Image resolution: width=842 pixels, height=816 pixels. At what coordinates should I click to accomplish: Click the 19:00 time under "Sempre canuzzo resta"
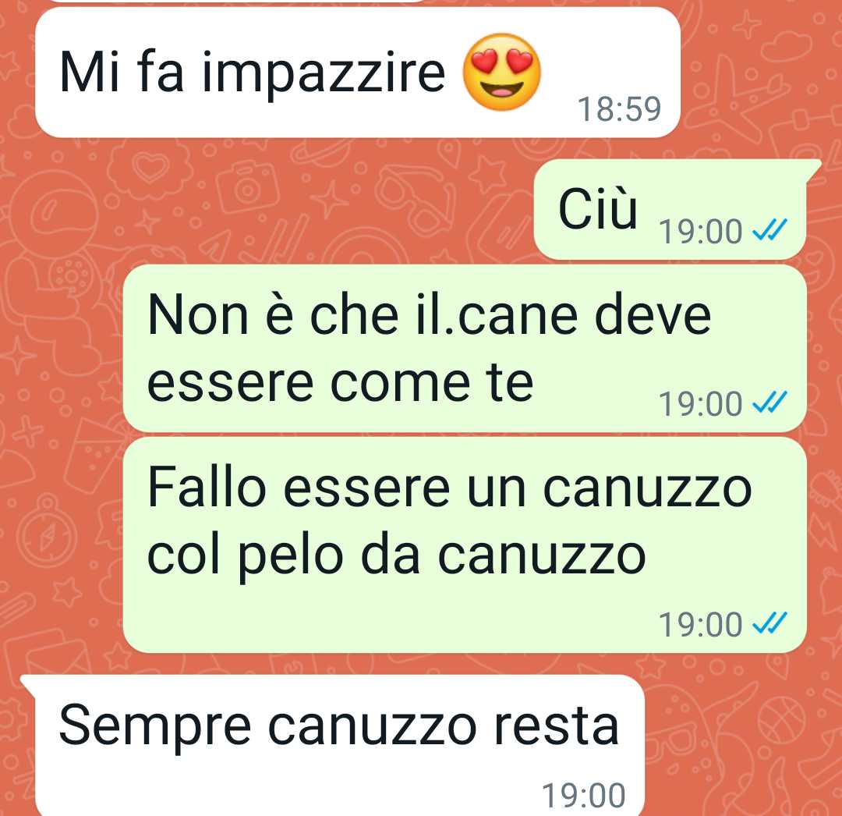pos(584,794)
